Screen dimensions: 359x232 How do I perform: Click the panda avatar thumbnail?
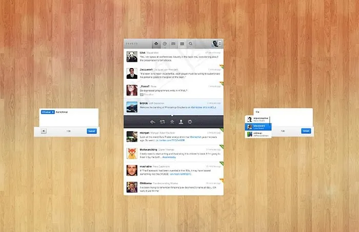click(x=131, y=55)
